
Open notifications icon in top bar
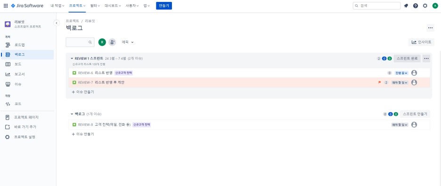(406, 6)
